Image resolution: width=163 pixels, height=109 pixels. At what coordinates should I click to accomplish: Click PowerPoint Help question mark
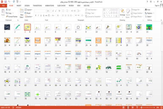147,2
